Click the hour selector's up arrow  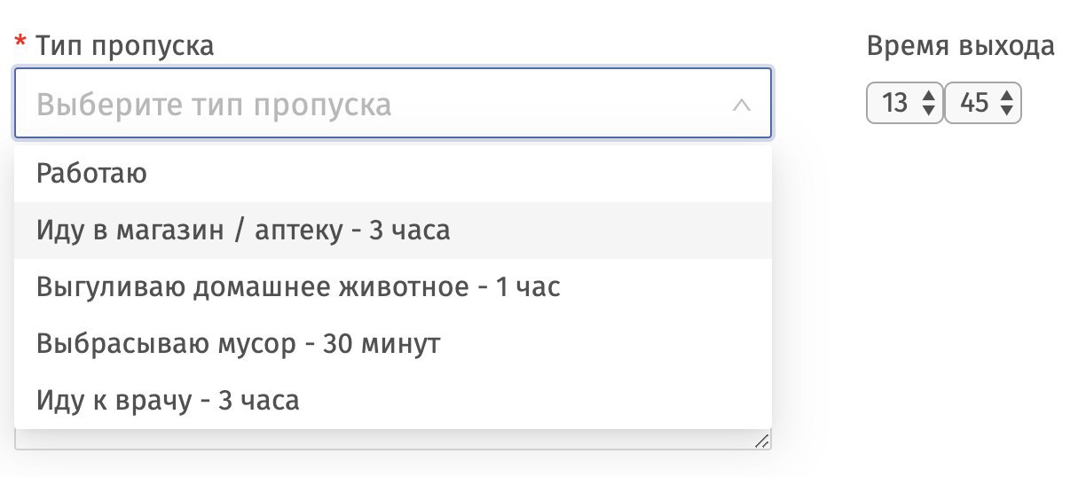(929, 96)
